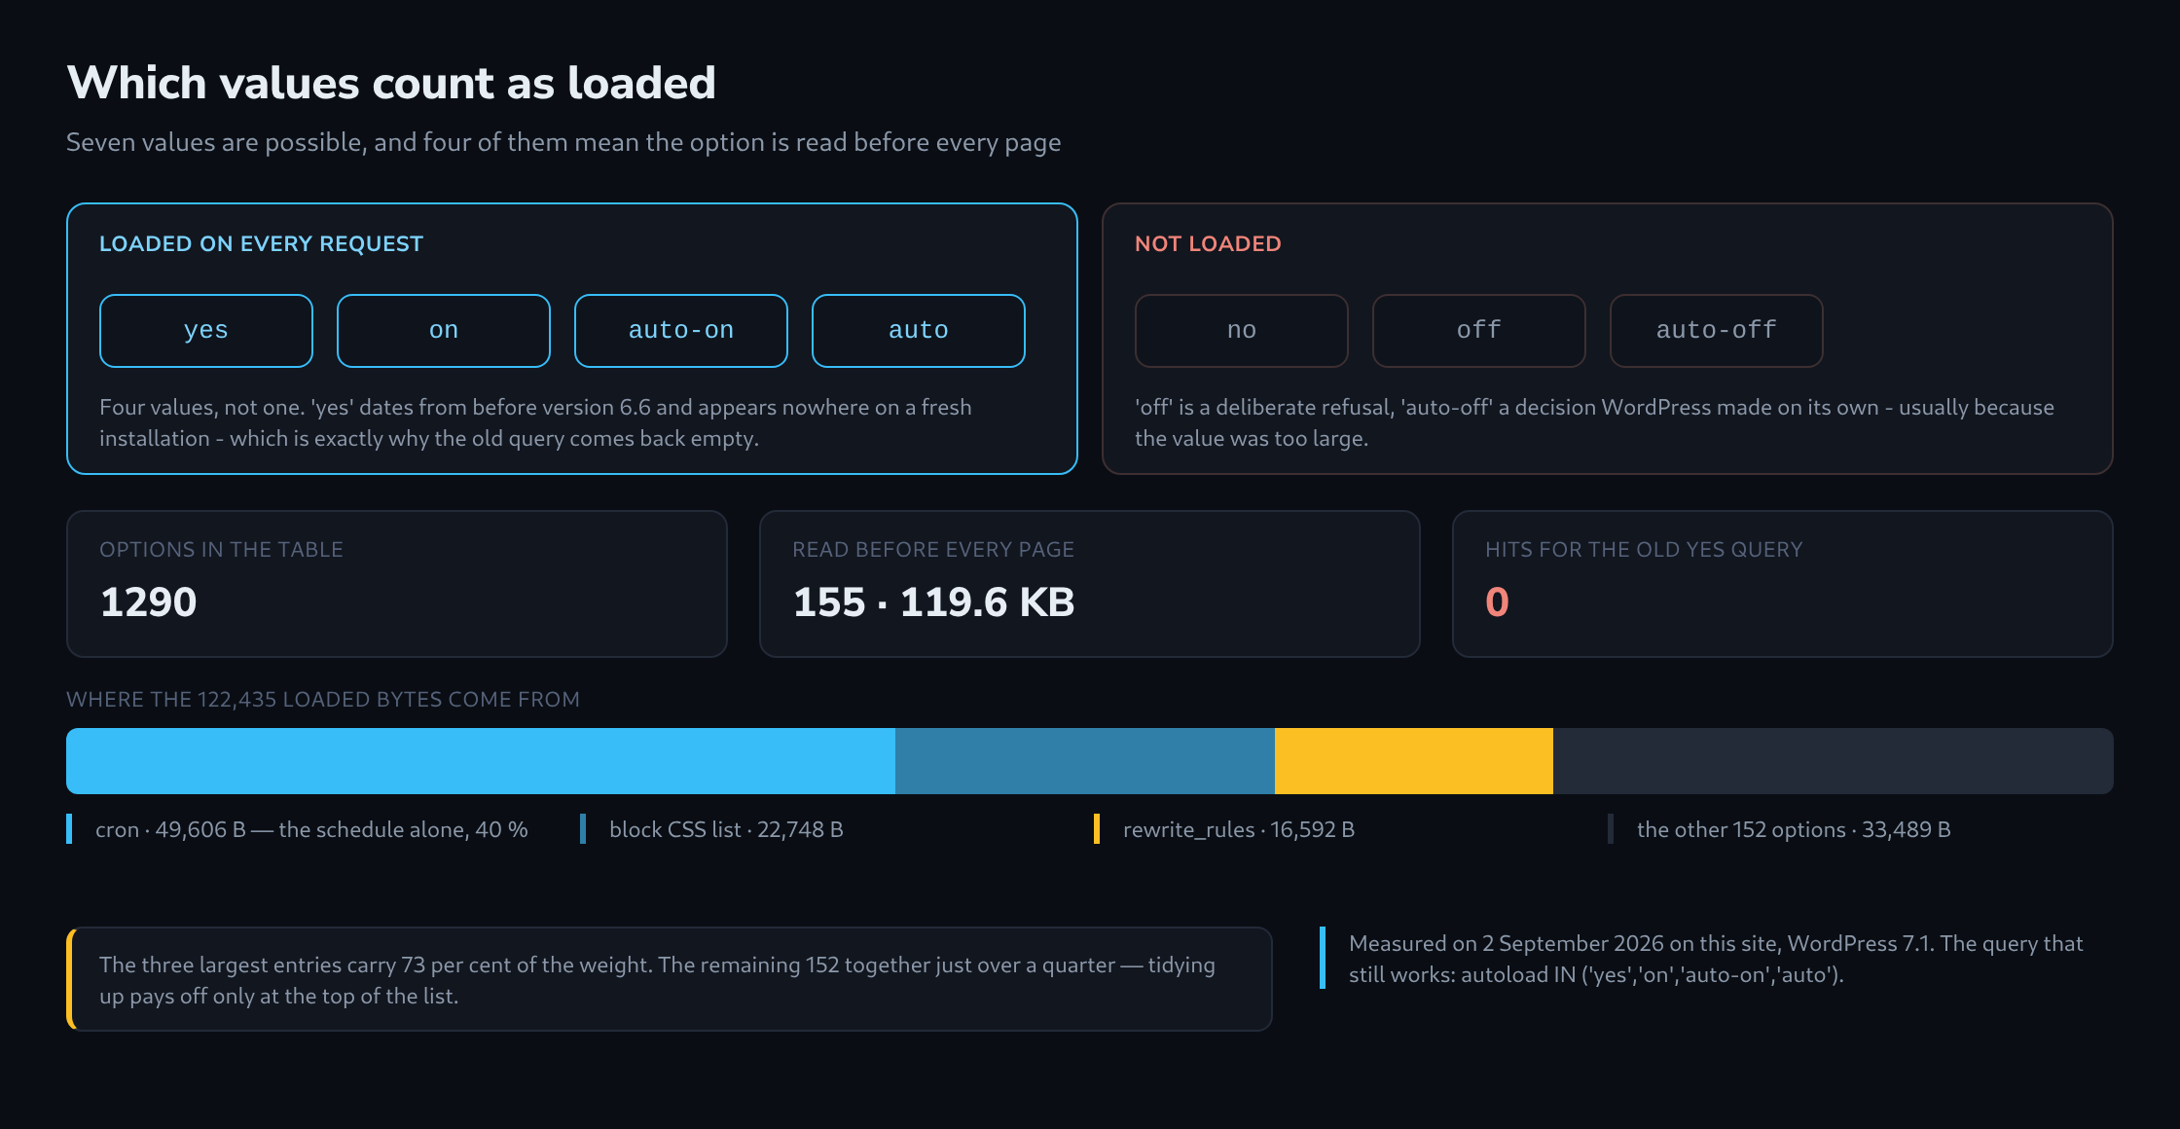Click the 'Loaded on every request' heading
Viewport: 2180px width, 1129px height.
(x=261, y=244)
